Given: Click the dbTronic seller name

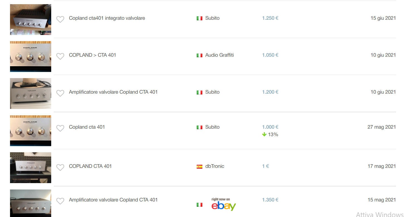Looking at the screenshot, I should 215,166.
